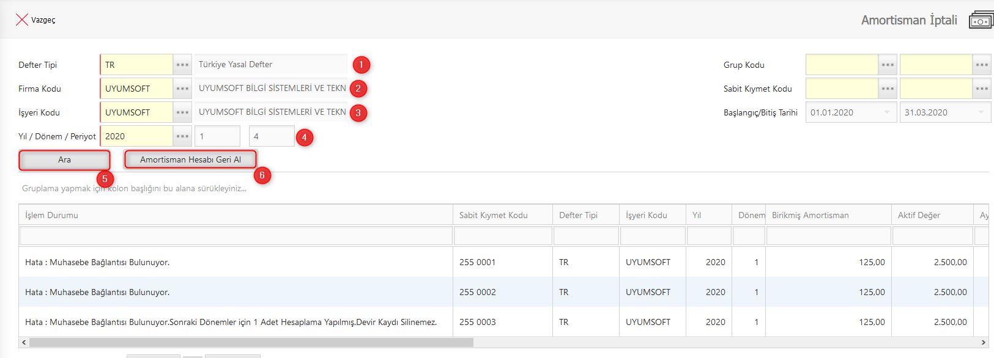994x358 pixels.
Task: Expand the end date 31.03.2020 dropdown
Action: (x=981, y=112)
